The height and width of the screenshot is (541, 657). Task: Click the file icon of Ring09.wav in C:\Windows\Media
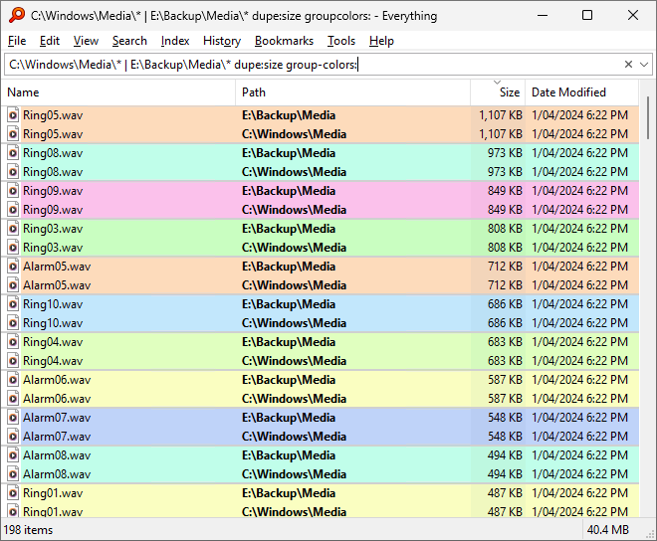point(13,210)
